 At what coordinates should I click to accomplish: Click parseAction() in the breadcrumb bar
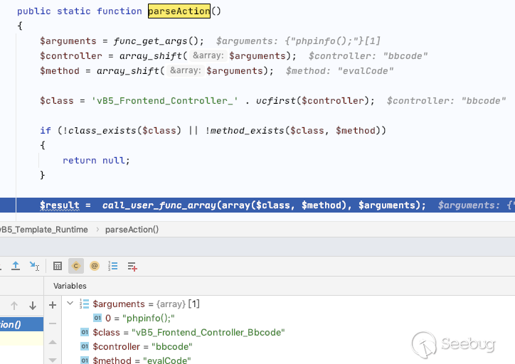pos(132,230)
